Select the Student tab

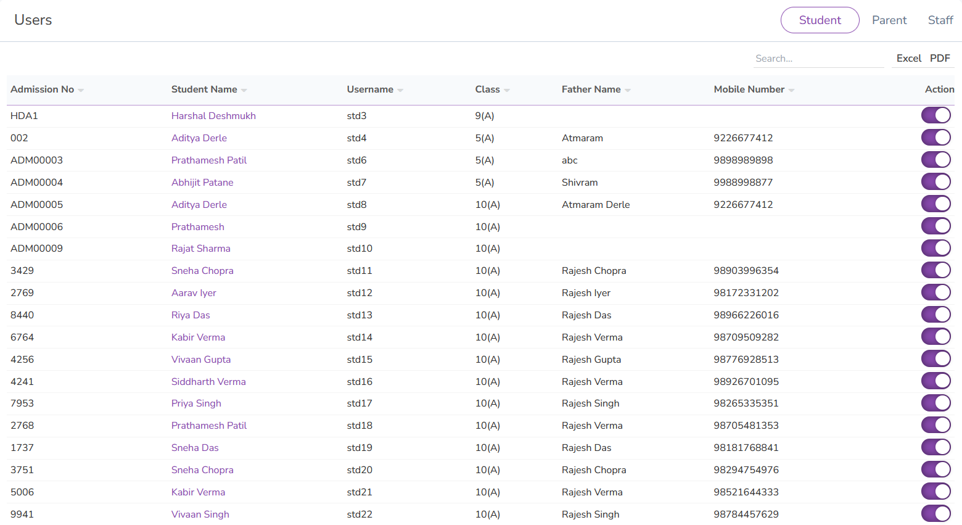coord(820,20)
